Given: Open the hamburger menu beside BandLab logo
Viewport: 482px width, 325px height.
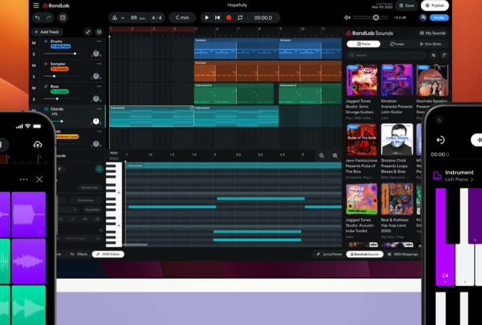Looking at the screenshot, I should tap(36, 5).
